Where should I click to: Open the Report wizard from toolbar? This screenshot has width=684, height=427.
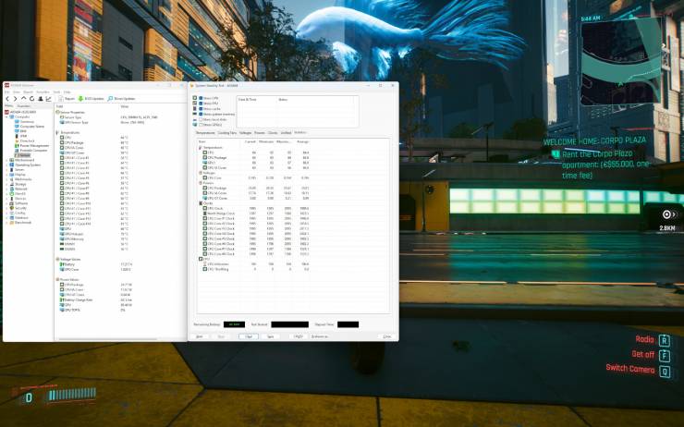coord(67,99)
